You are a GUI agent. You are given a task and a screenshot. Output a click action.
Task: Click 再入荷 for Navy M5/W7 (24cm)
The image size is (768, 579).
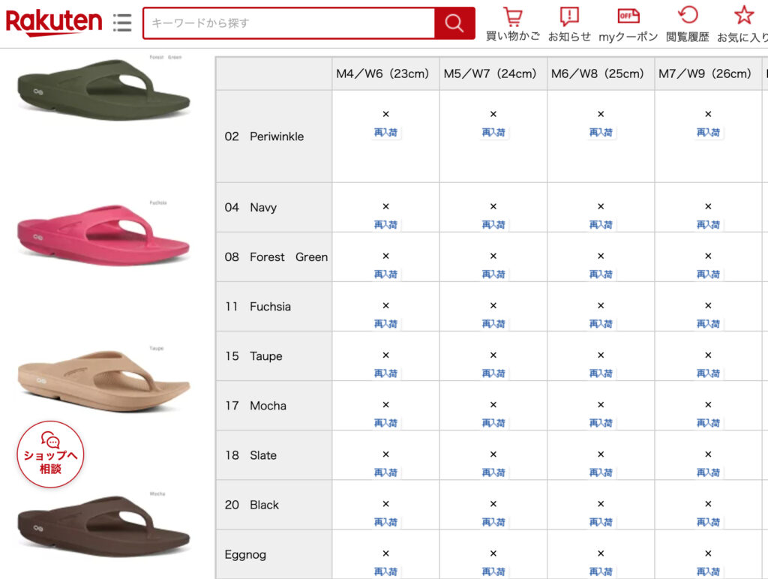pos(493,225)
